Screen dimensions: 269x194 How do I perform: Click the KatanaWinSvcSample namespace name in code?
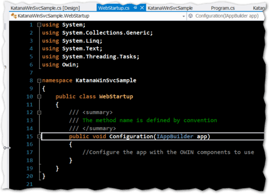[x=106, y=80]
